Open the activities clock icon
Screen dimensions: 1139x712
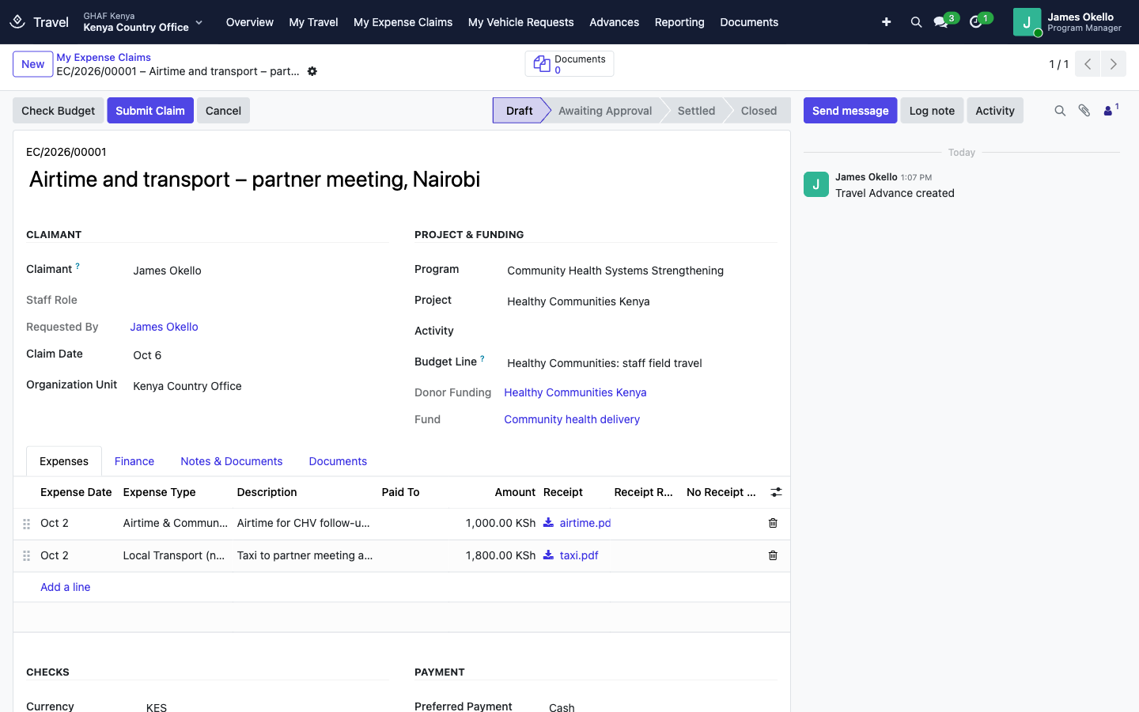pos(976,22)
